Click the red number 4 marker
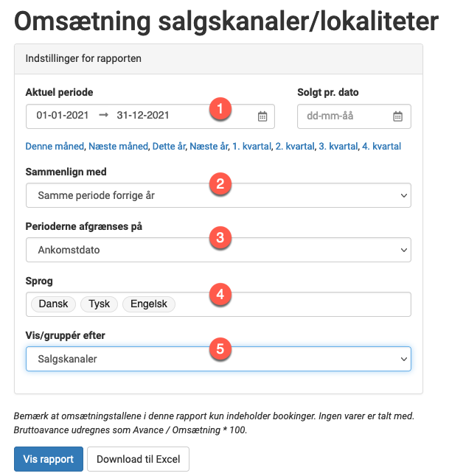This screenshot has height=476, width=449. click(220, 294)
